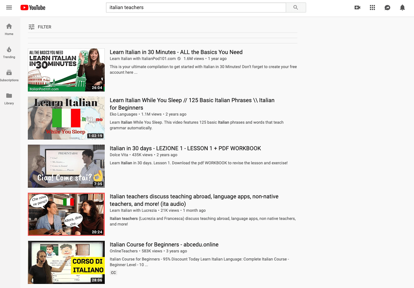Open the 'Ciao! Come stai?' lesson thumbnail
414x288 pixels.
pyautogui.click(x=66, y=166)
